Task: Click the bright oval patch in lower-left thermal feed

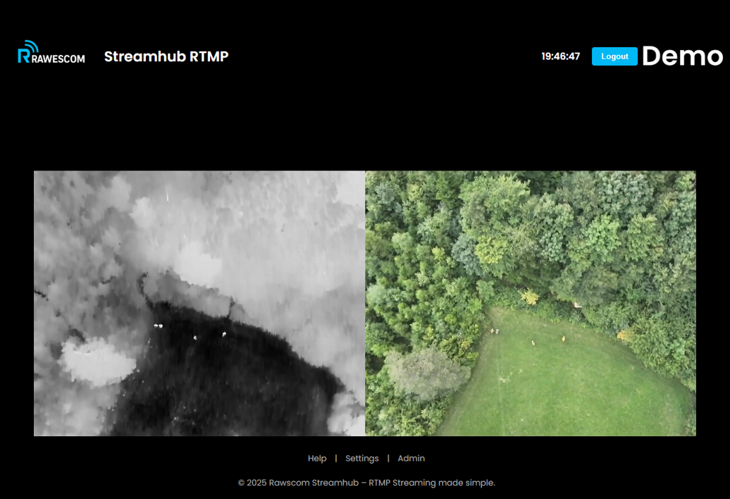Action: (97, 362)
